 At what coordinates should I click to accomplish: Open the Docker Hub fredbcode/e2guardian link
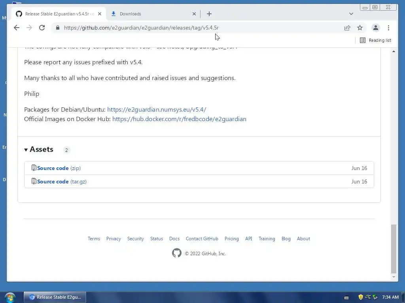tap(179, 119)
